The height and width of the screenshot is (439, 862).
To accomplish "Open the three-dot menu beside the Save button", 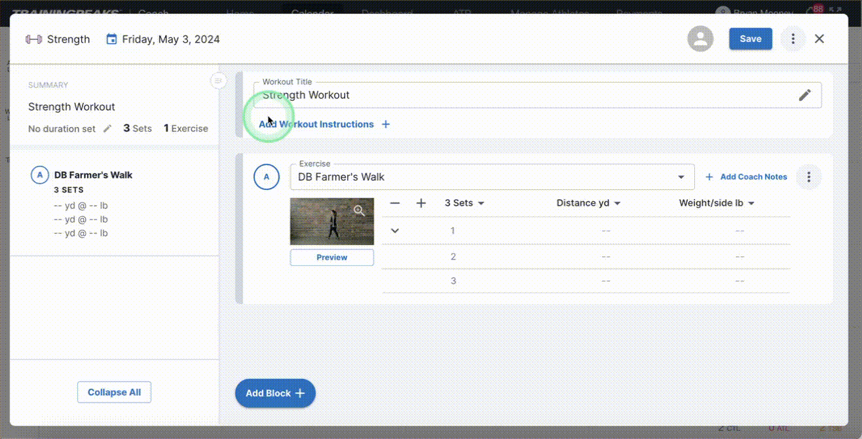I will (793, 39).
